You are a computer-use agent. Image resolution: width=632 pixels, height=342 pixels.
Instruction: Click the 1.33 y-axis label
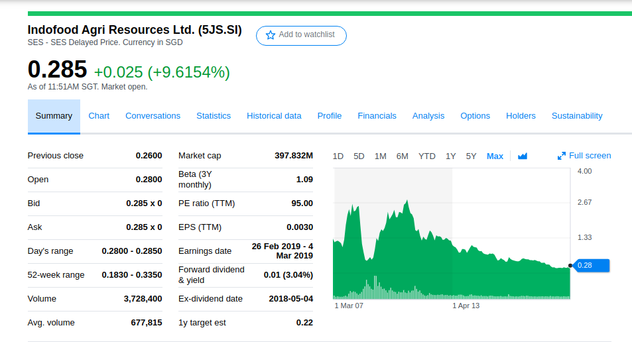click(x=584, y=237)
